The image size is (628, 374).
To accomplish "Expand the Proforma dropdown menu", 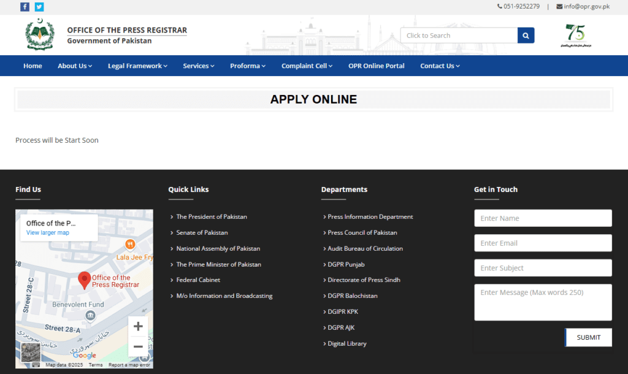I will 248,66.
